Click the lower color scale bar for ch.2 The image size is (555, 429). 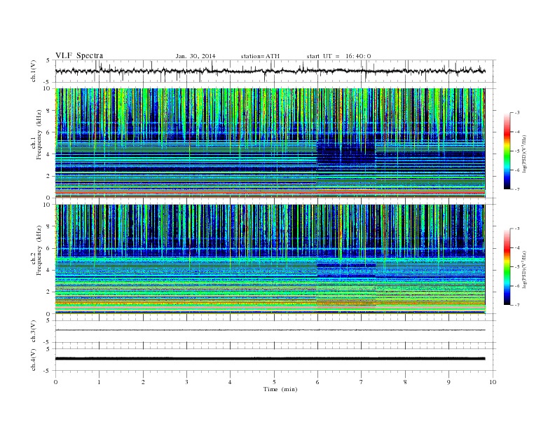(507, 267)
